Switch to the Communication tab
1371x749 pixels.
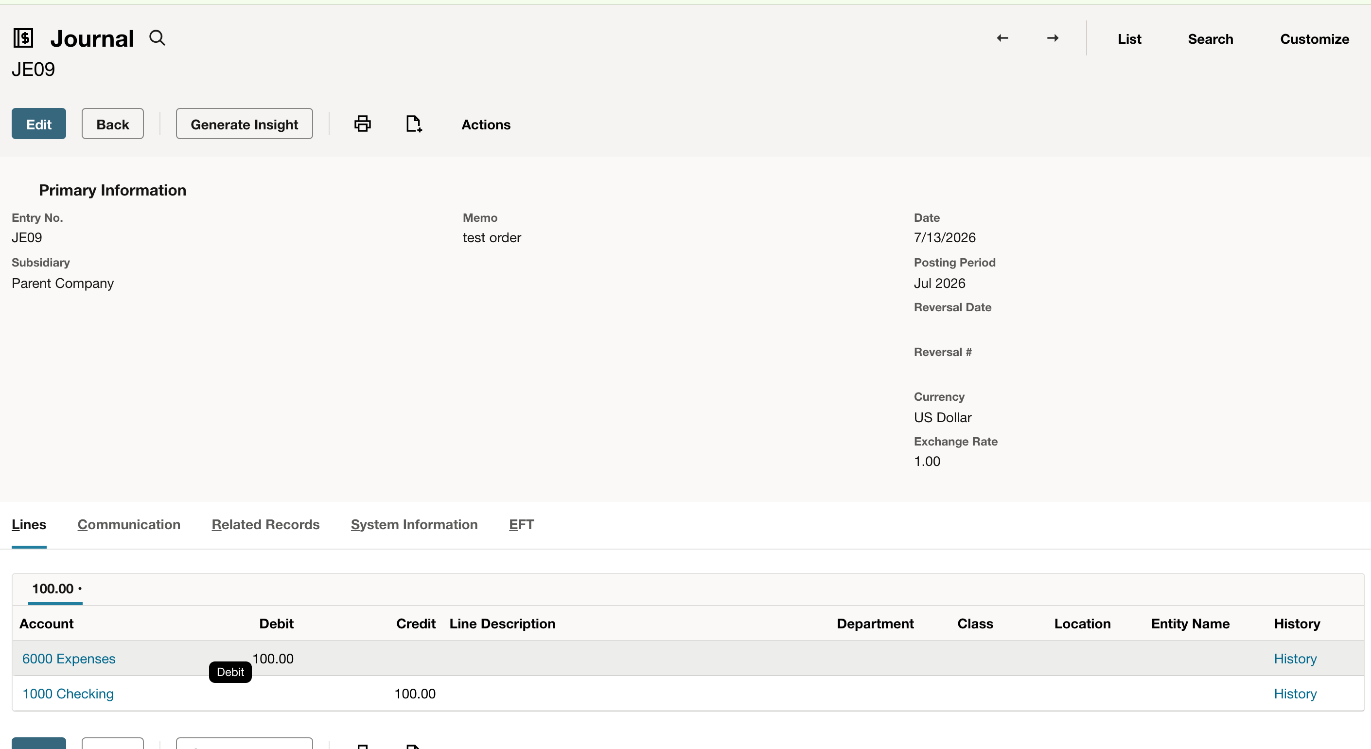(129, 524)
